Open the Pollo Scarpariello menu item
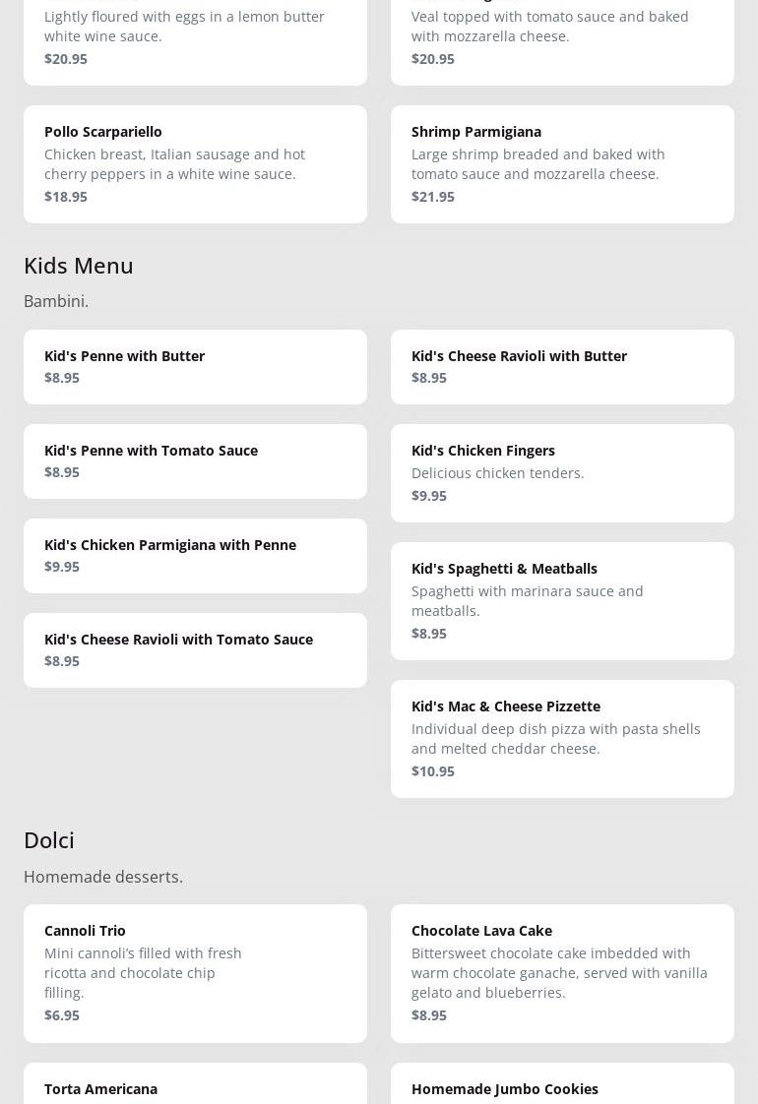This screenshot has height=1104, width=758. 195,163
